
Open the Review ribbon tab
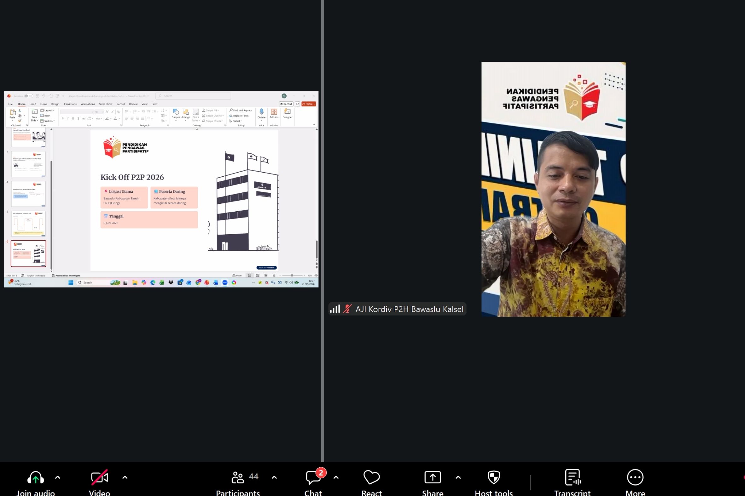133,104
